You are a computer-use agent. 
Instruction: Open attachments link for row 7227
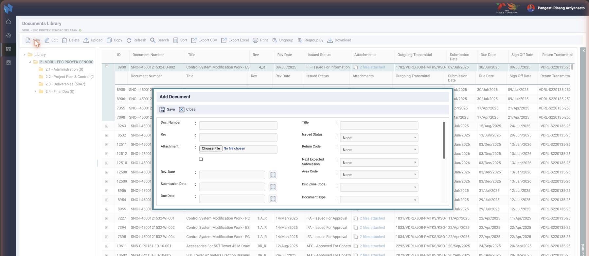click(x=372, y=218)
